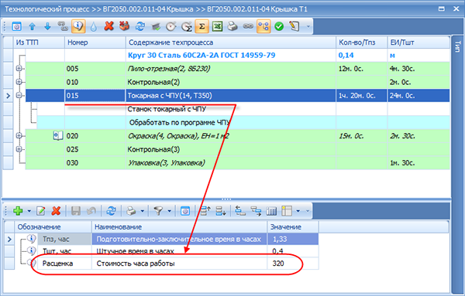This screenshot has width=465, height=296.
Task: Click the floppy disk save icon
Action: pyautogui.click(x=76, y=211)
